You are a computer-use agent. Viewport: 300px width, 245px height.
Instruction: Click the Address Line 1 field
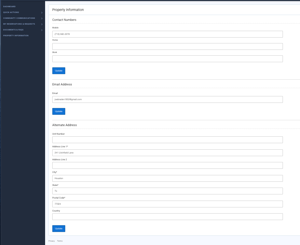[x=167, y=153]
